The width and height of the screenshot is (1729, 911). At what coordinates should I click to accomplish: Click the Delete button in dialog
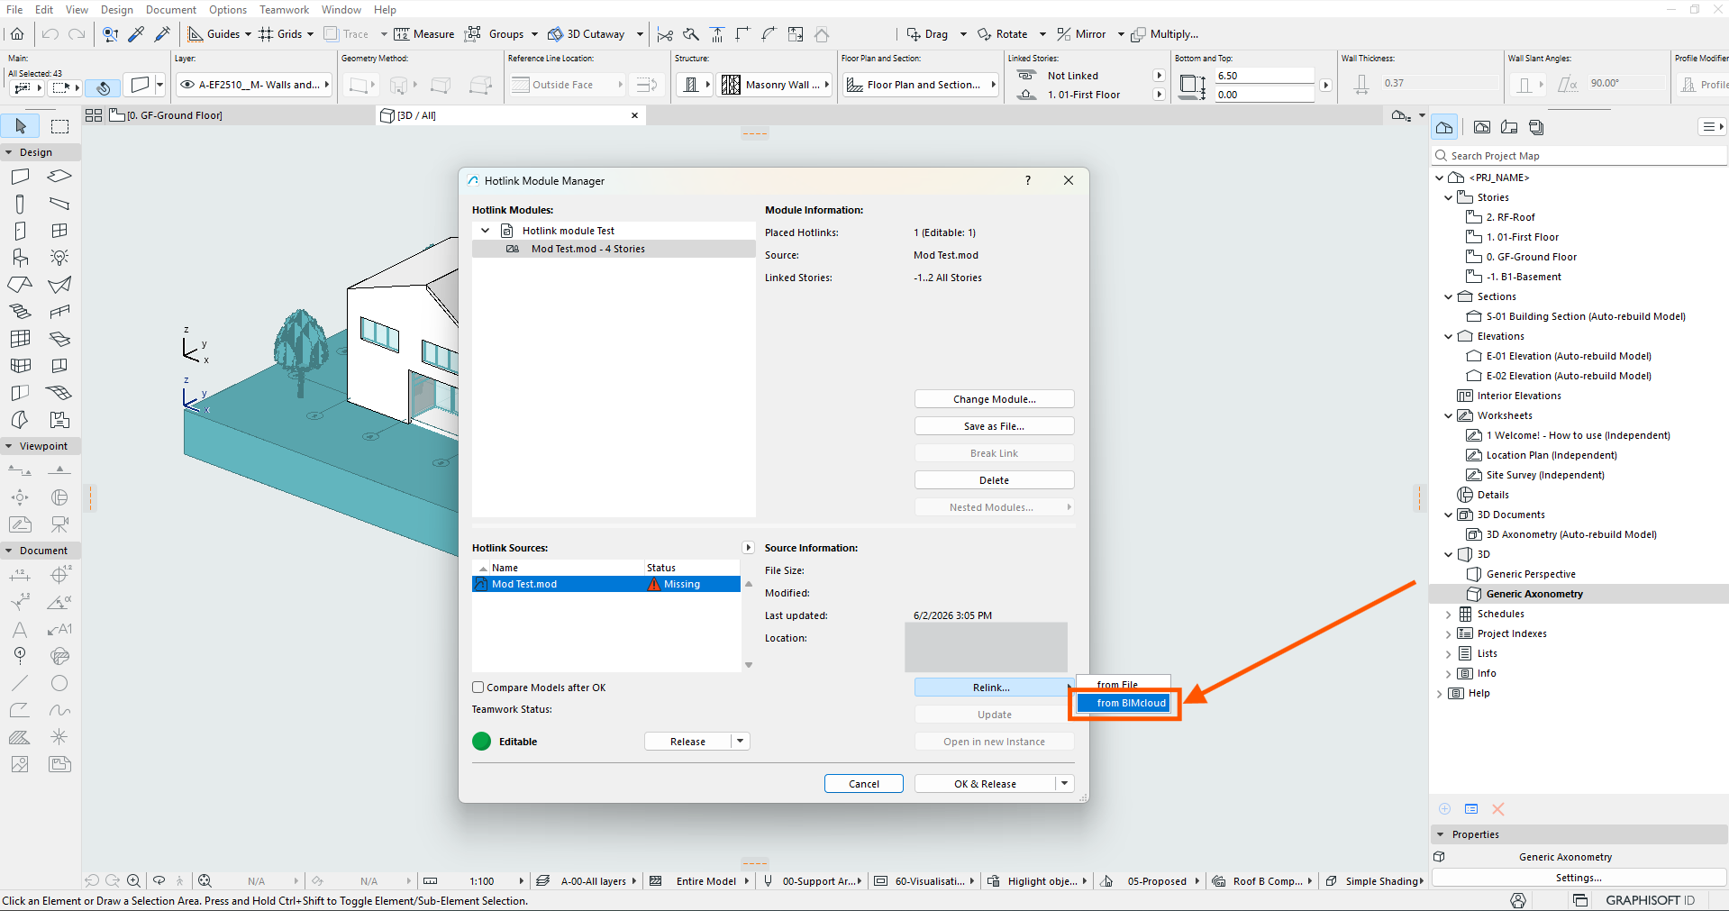click(x=994, y=480)
